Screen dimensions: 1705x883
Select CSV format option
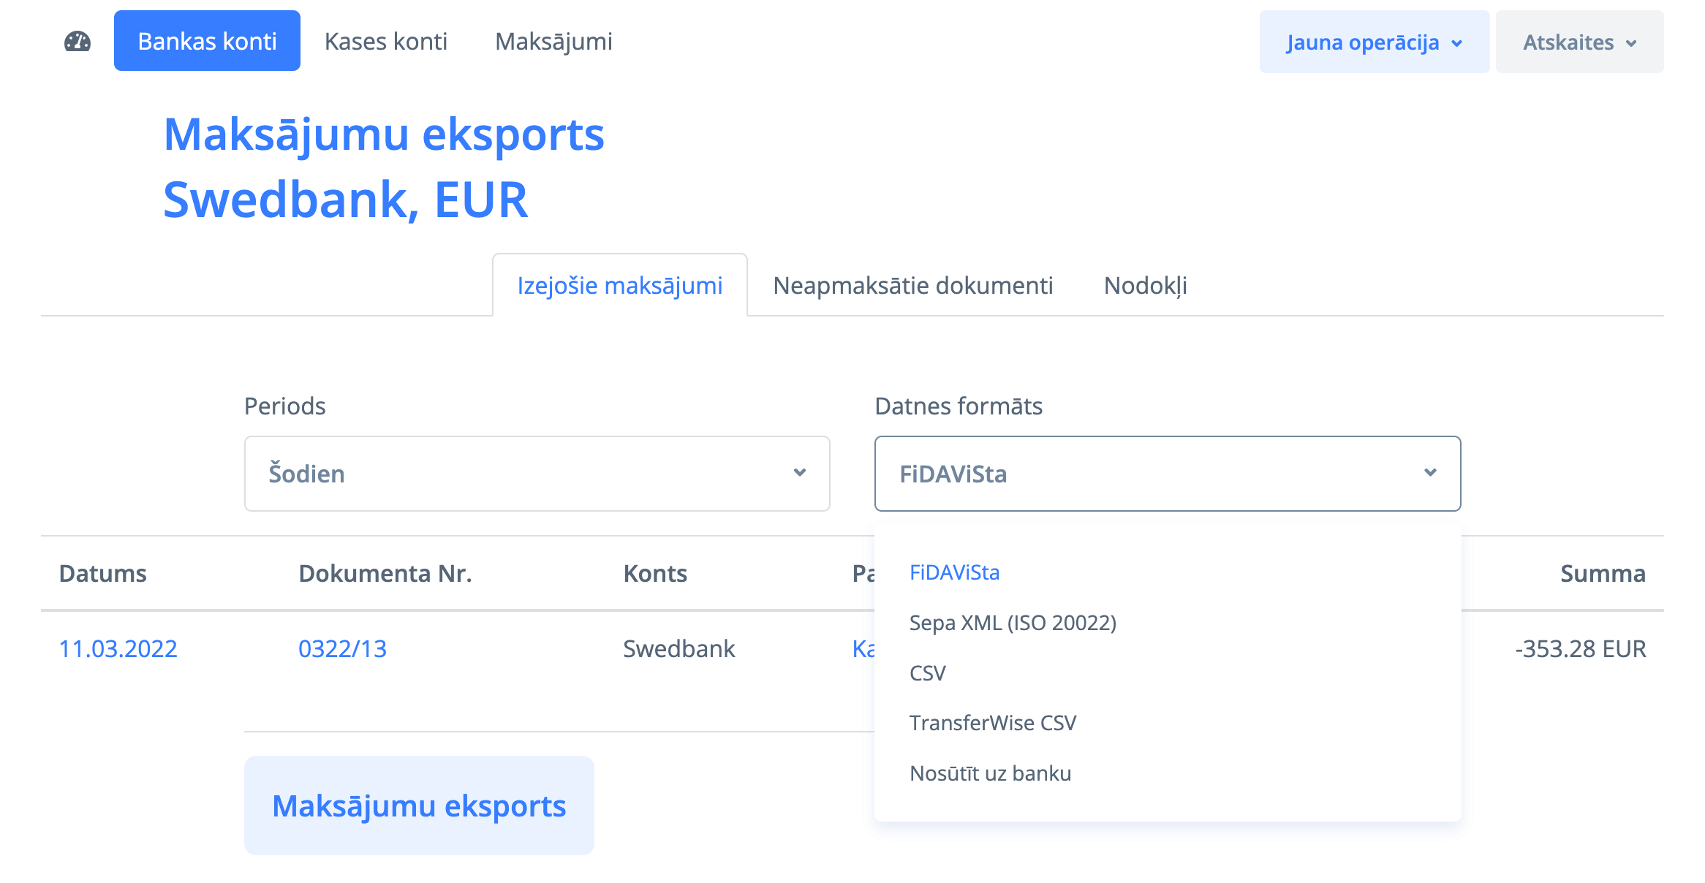click(x=927, y=673)
